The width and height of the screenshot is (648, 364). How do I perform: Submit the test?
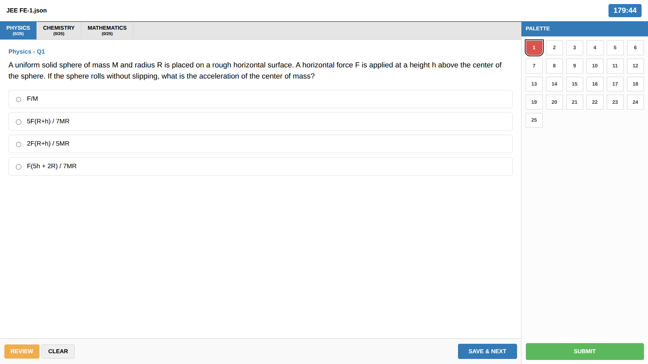pos(585,351)
